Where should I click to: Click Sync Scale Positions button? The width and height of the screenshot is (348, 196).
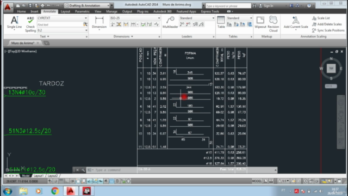[328, 30]
